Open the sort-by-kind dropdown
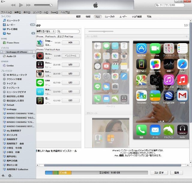 (46, 31)
